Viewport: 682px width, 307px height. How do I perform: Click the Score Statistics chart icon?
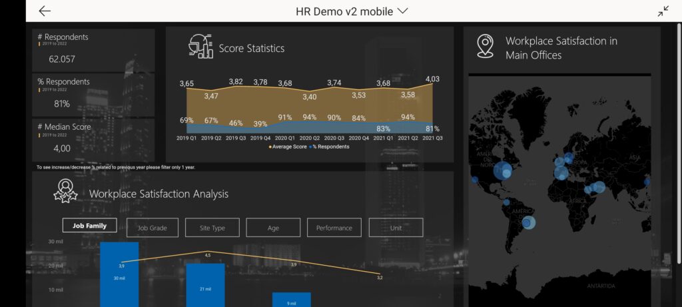[x=200, y=47]
